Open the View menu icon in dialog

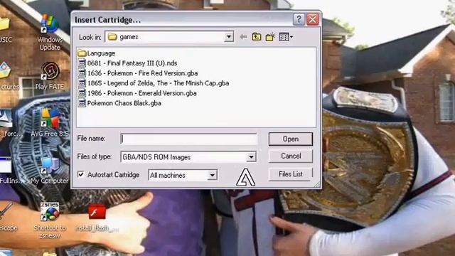tap(286, 37)
